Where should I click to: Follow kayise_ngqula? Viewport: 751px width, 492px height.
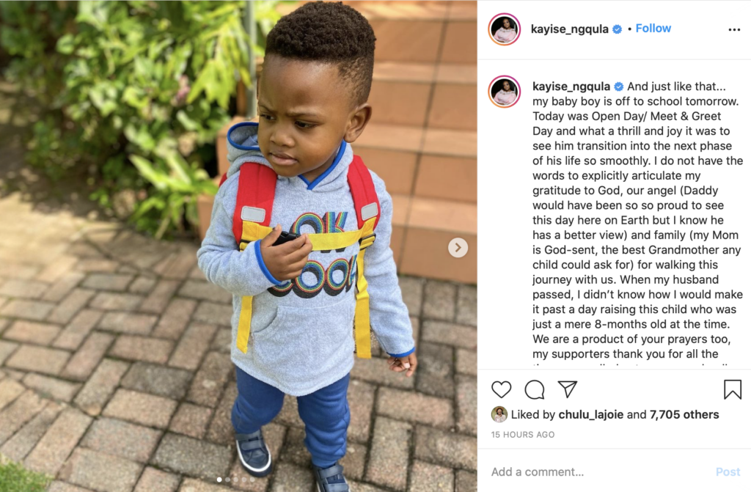pyautogui.click(x=653, y=29)
